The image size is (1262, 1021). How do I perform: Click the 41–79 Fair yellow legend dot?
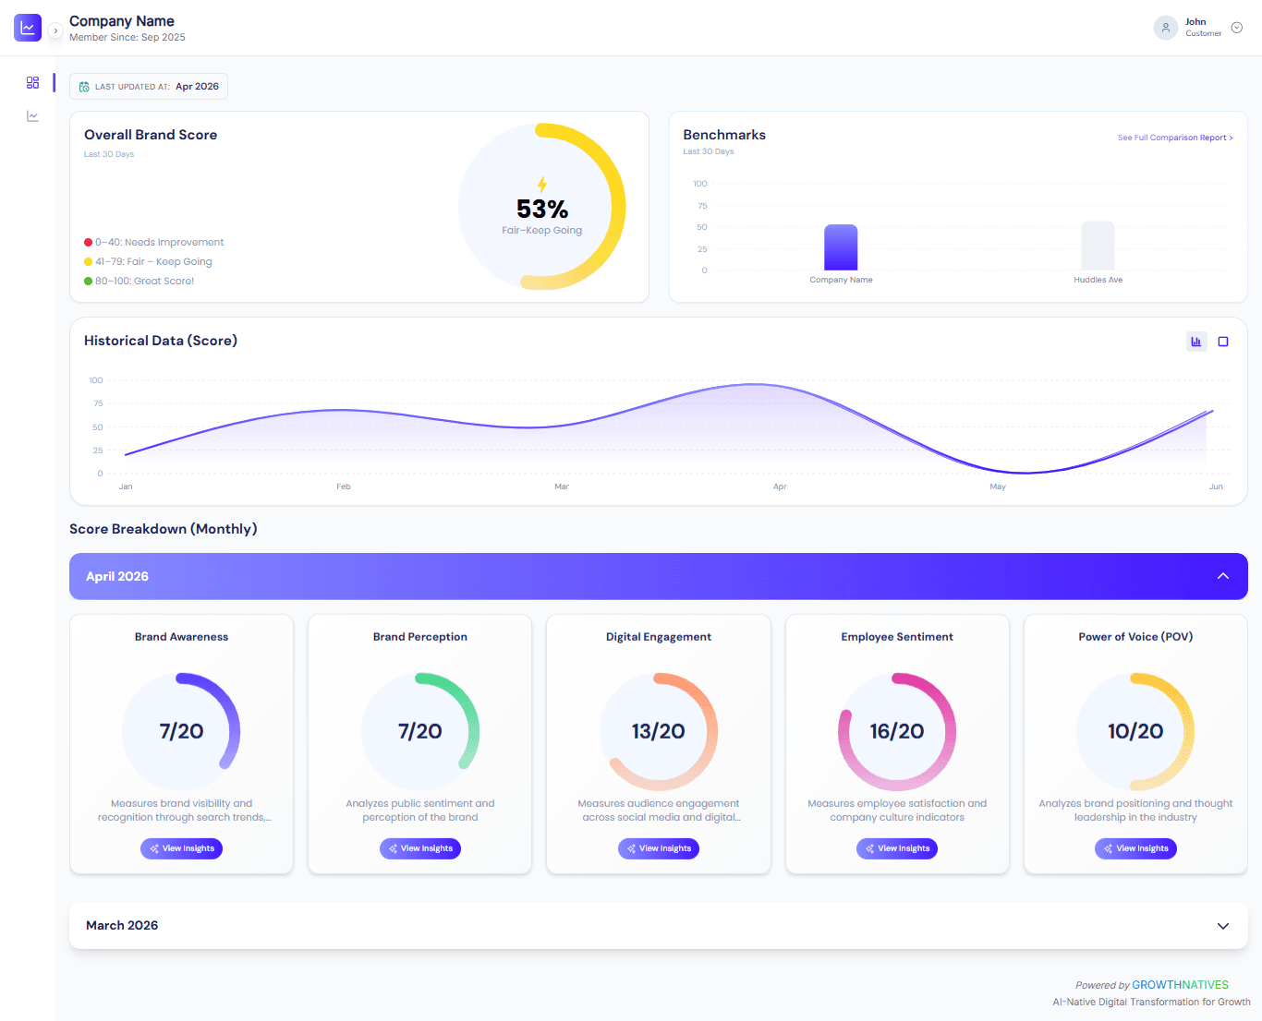click(x=88, y=262)
